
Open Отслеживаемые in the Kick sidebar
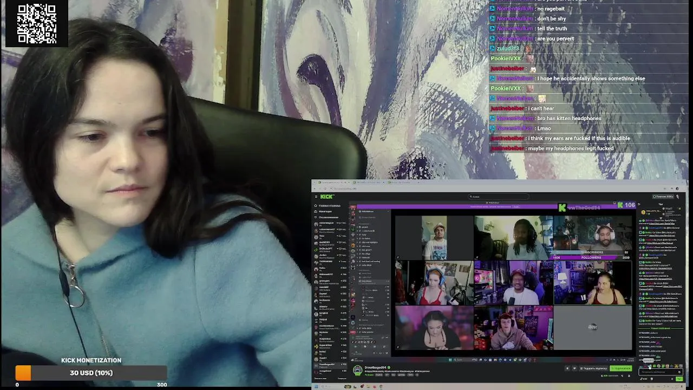point(326,217)
